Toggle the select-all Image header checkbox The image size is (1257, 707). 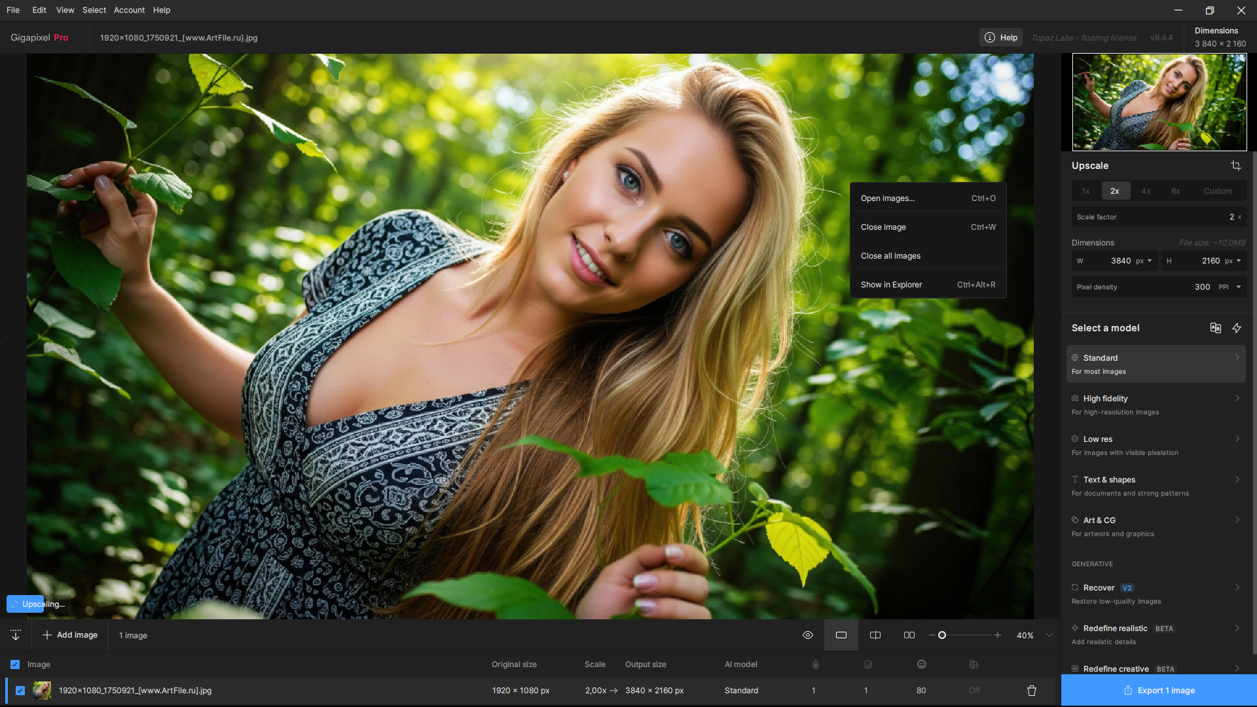(x=15, y=664)
